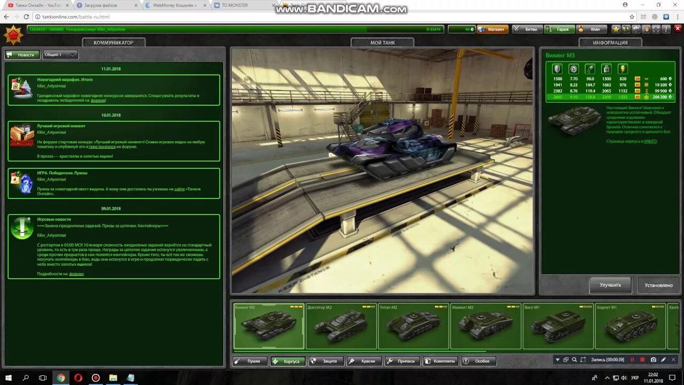Image resolution: width=684 pixels, height=385 pixels.
Task: Click the weight stat icon
Action: pyautogui.click(x=607, y=69)
